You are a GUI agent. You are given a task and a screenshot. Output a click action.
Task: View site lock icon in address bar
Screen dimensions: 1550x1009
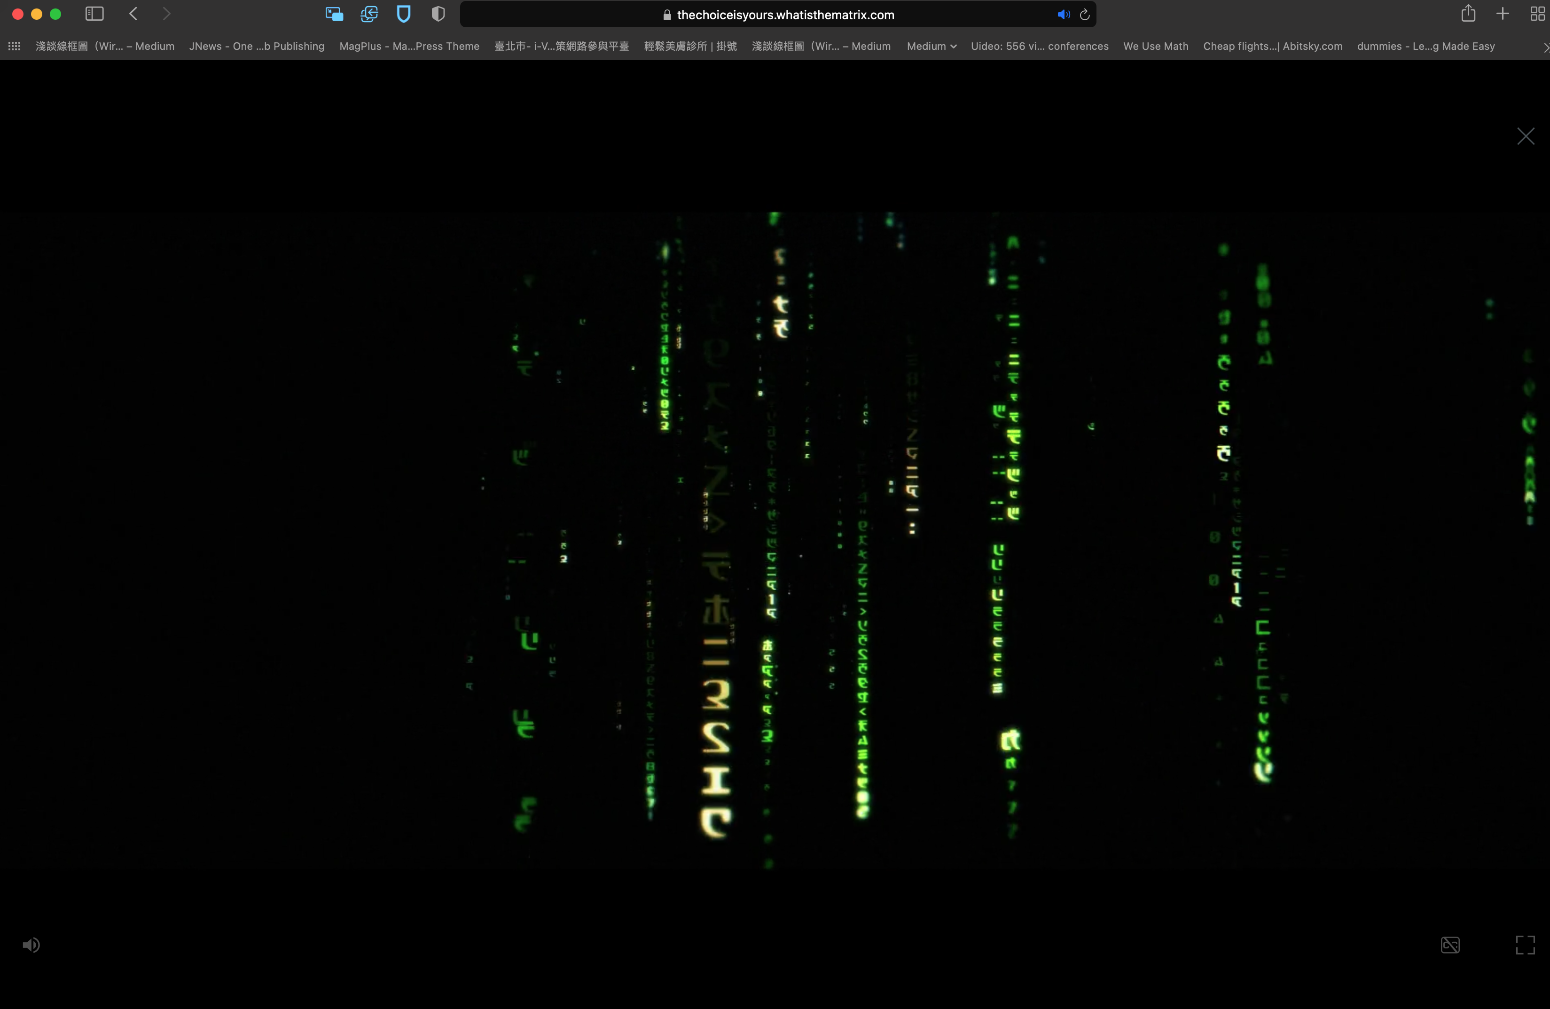[667, 15]
